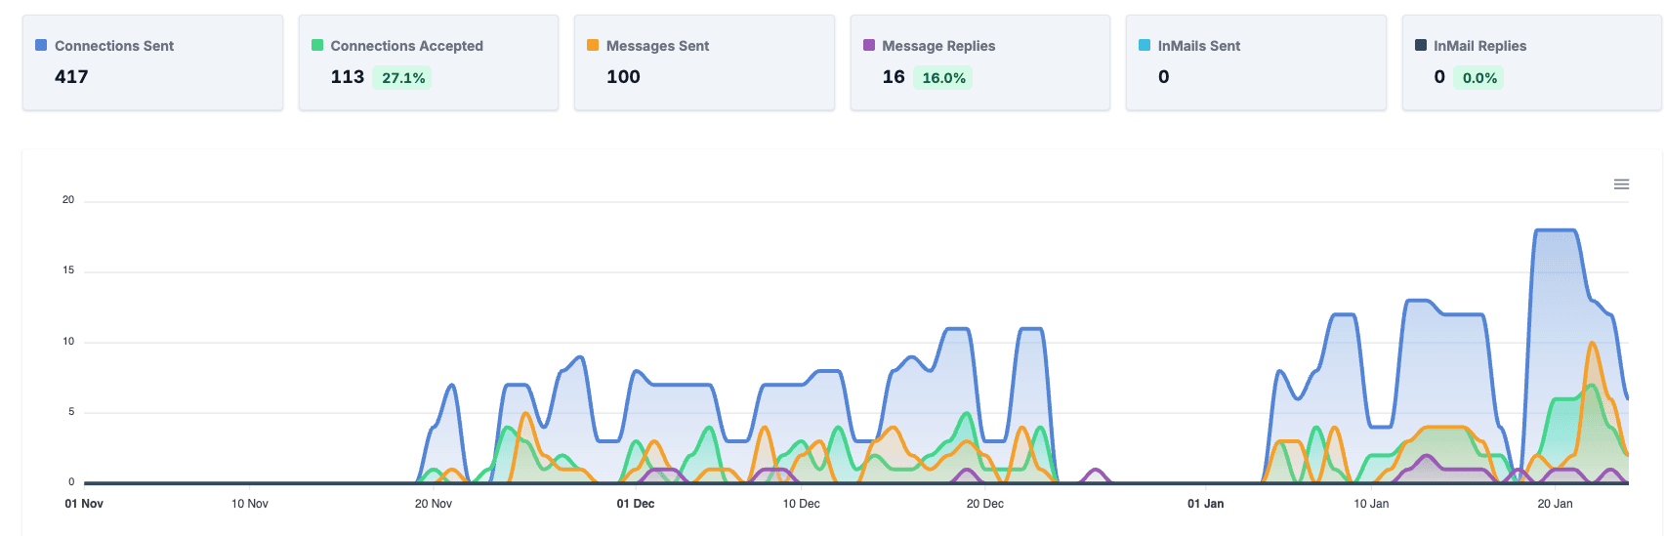The image size is (1665, 536).
Task: Click the Connections Sent value 417
Action: tap(71, 77)
